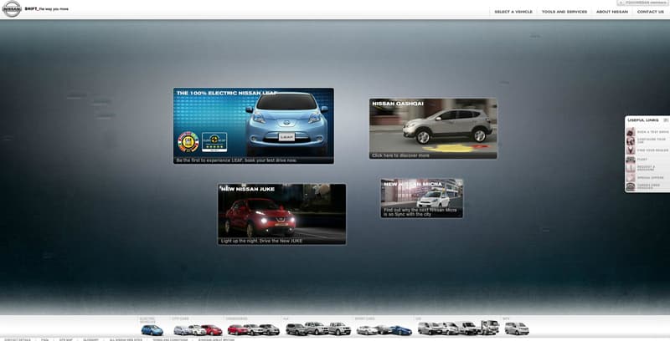The image size is (670, 341).
Task: Click the Configure Your Car icon
Action: (x=631, y=141)
